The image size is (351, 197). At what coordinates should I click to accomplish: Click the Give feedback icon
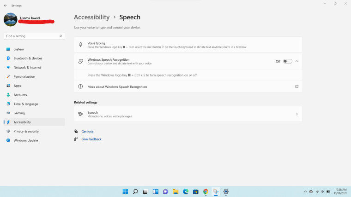pyautogui.click(x=76, y=139)
